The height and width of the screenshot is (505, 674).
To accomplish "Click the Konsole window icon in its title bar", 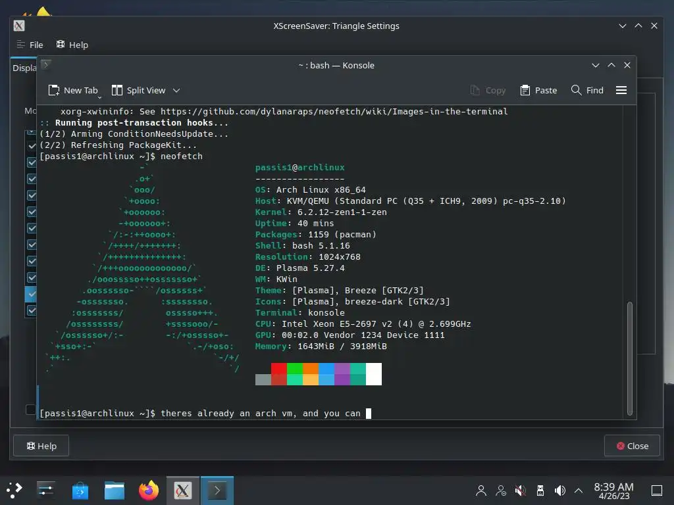I will [x=46, y=65].
